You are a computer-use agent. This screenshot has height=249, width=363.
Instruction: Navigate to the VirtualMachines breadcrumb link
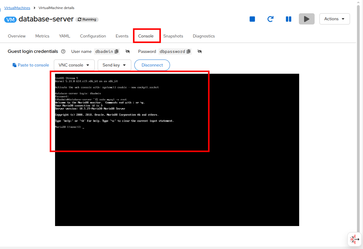pyautogui.click(x=17, y=8)
